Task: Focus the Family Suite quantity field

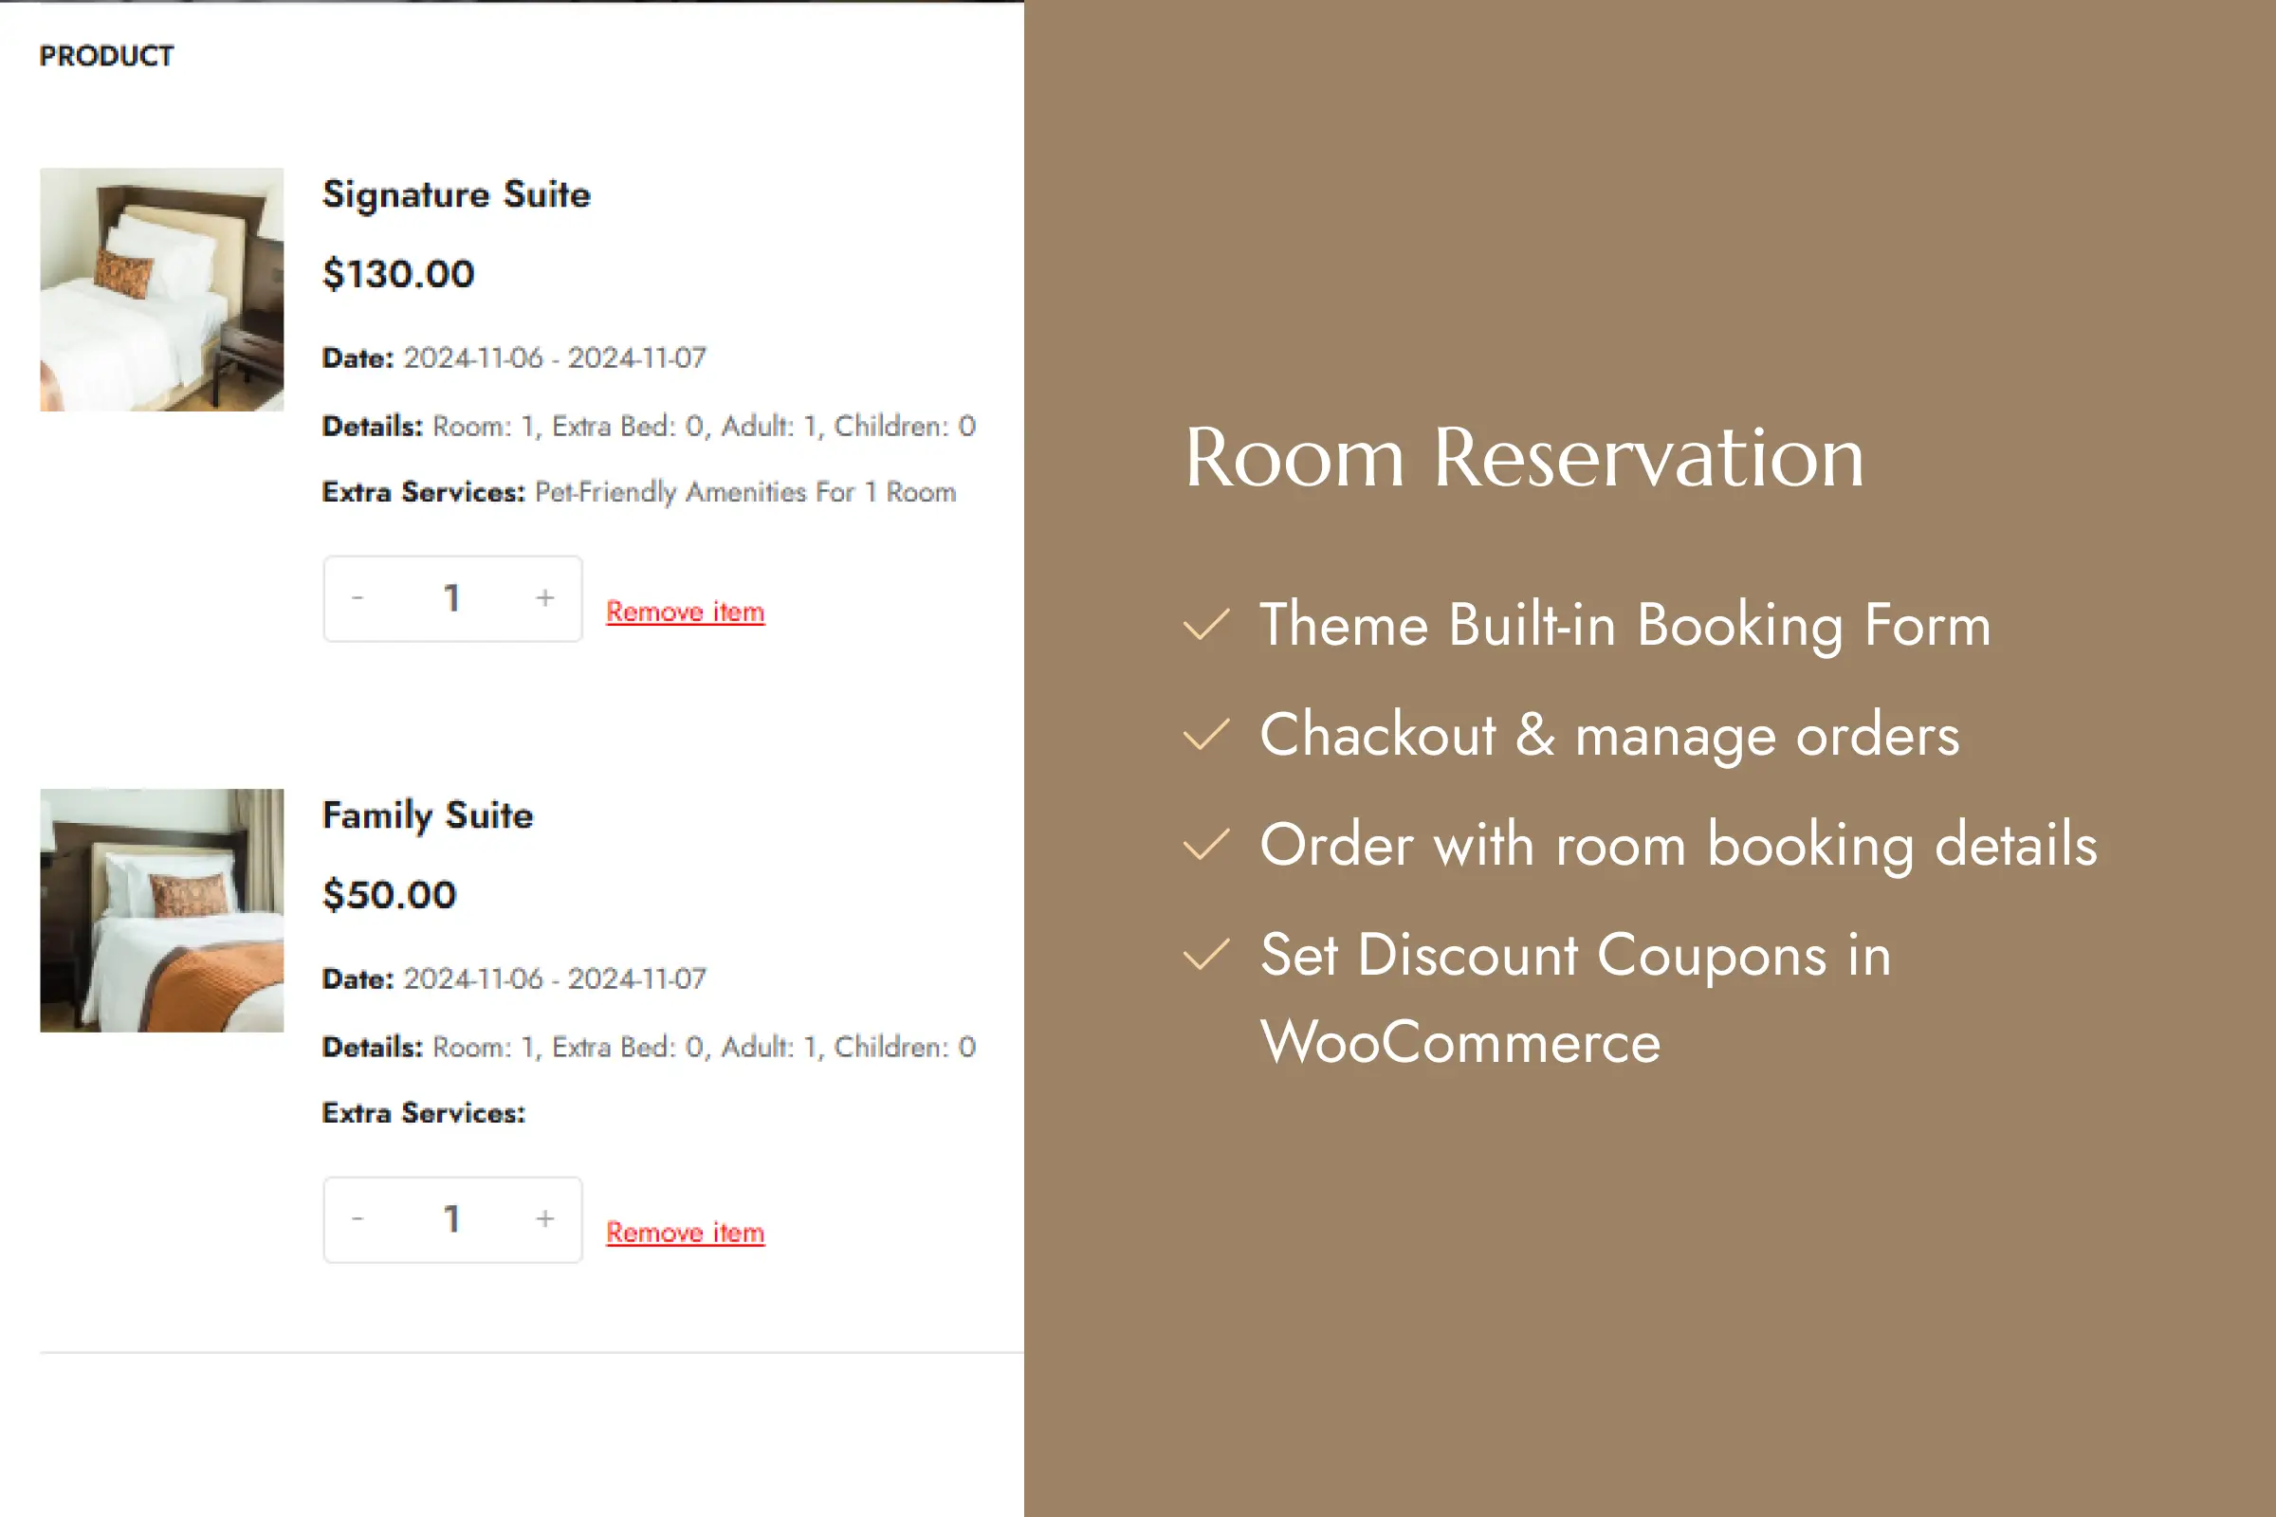Action: tap(452, 1219)
